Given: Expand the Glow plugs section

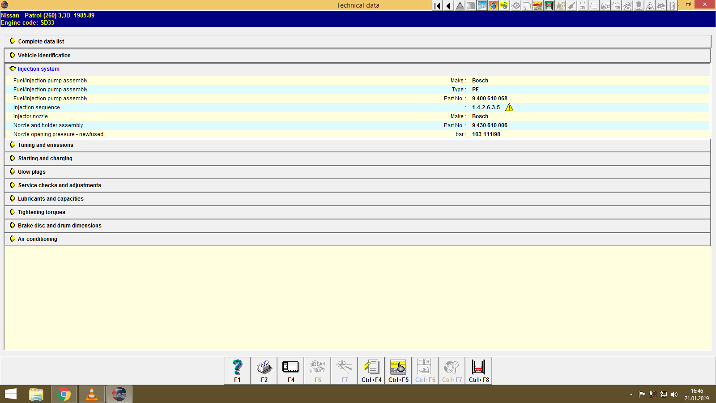Looking at the screenshot, I should [x=31, y=171].
